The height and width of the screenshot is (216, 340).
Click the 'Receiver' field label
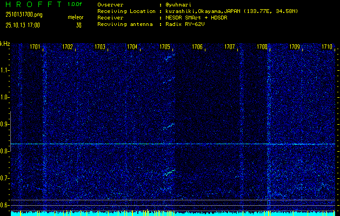pos(110,18)
